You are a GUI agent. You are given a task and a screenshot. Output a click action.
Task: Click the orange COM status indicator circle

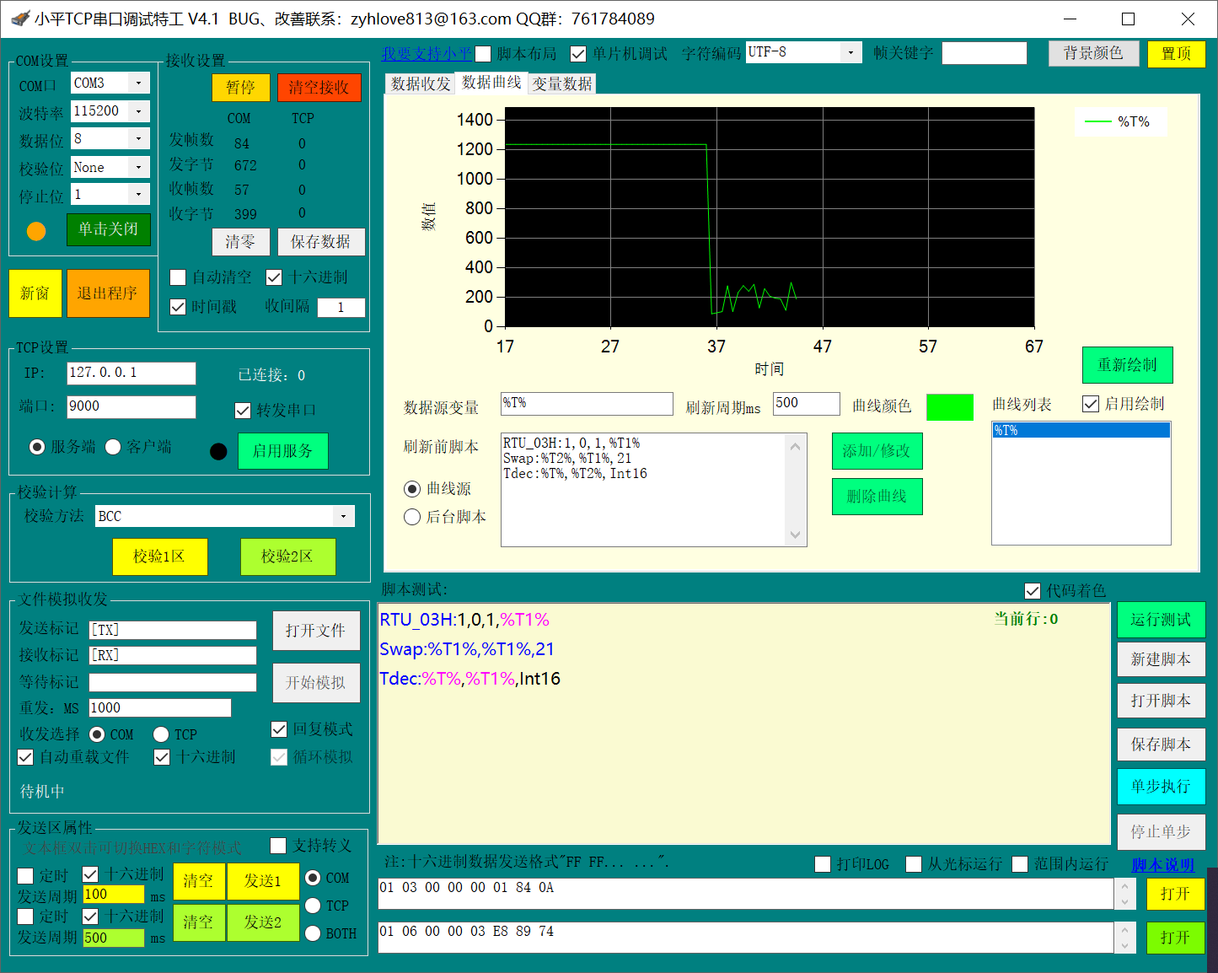point(36,231)
